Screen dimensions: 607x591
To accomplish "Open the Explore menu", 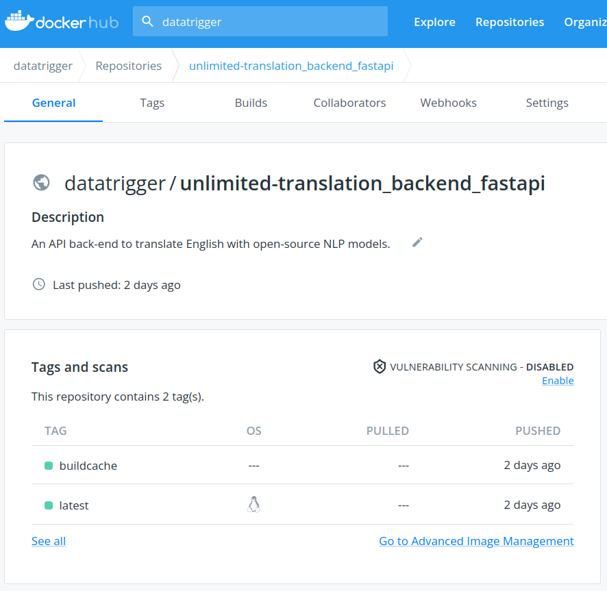I will [x=434, y=22].
